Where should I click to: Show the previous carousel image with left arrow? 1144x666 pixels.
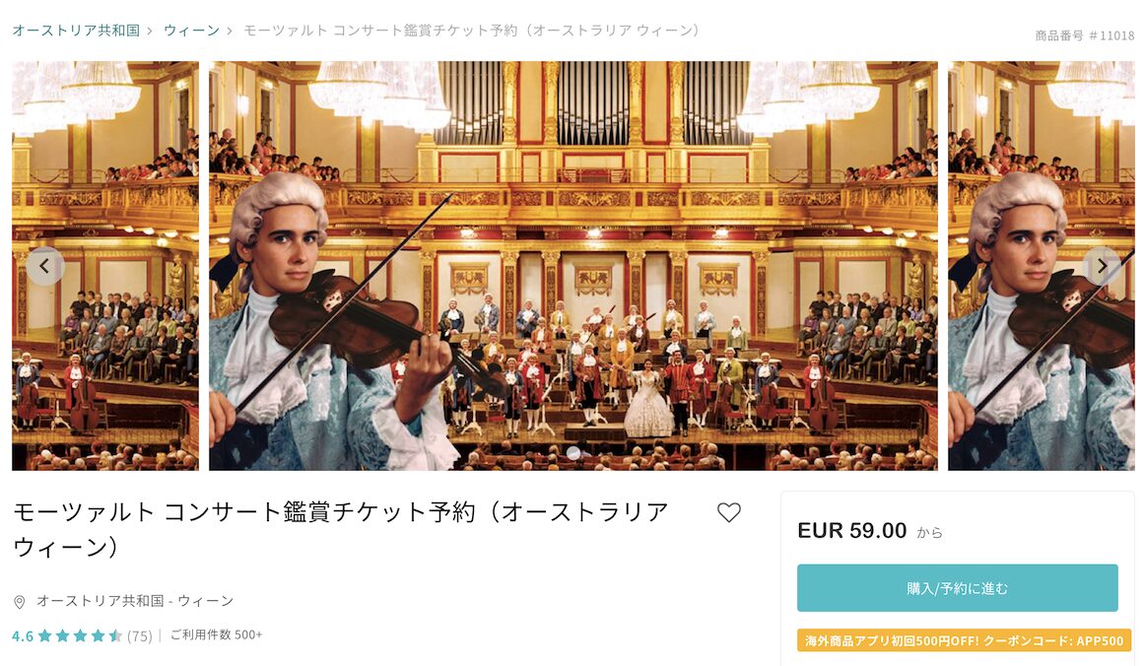(x=45, y=266)
